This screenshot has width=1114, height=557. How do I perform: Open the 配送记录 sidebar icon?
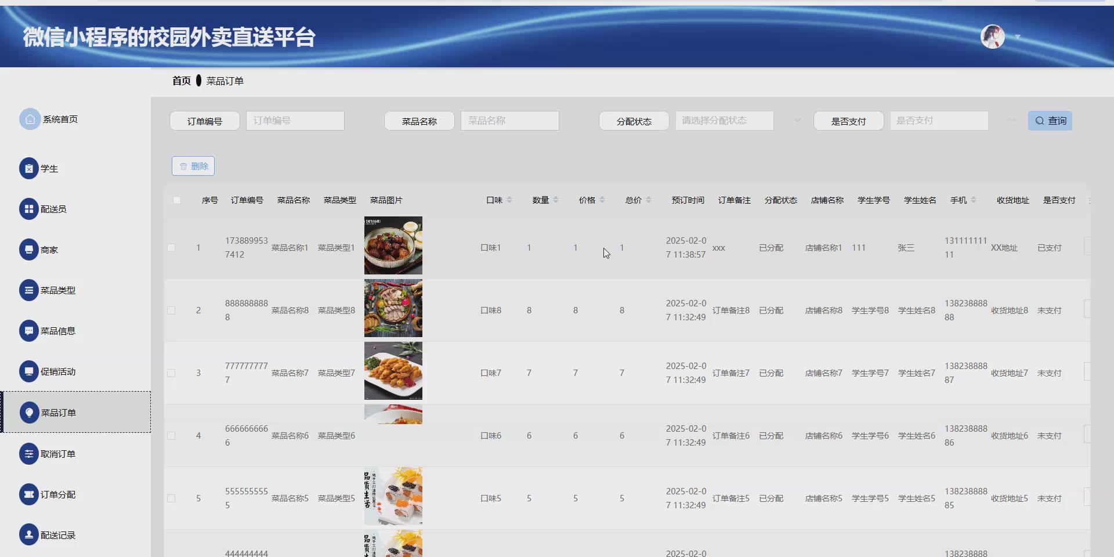click(x=29, y=535)
